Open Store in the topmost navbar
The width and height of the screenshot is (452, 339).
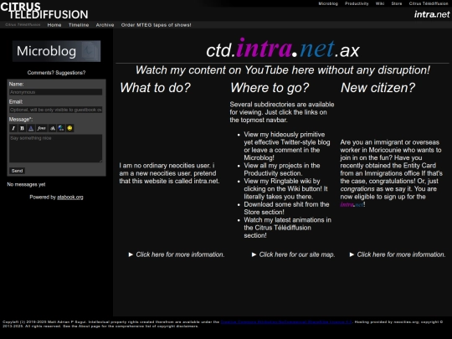[x=397, y=3]
